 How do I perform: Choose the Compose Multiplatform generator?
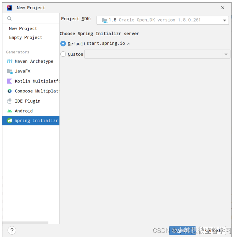click(x=31, y=91)
